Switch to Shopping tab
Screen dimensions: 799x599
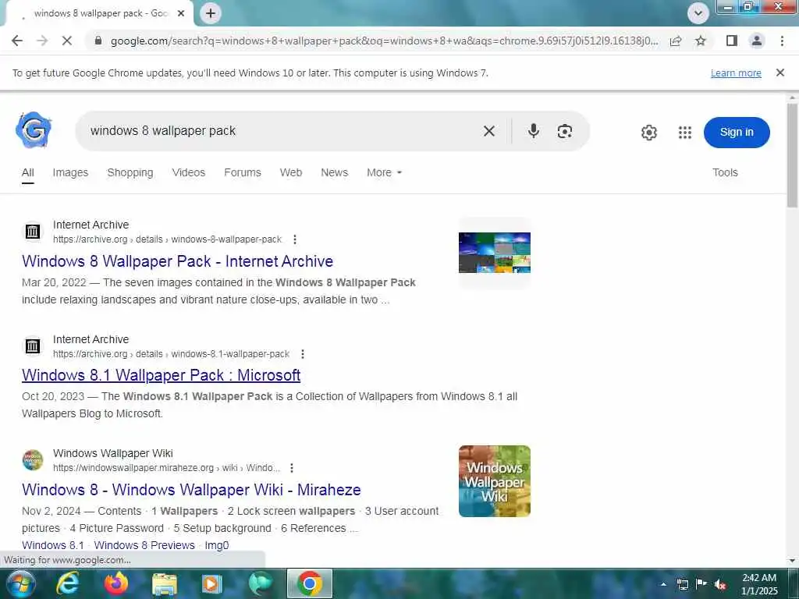[x=130, y=173]
